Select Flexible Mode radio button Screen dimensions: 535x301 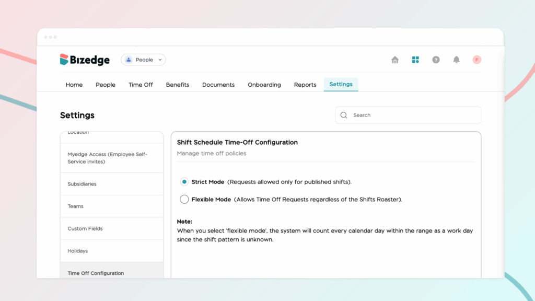click(184, 199)
